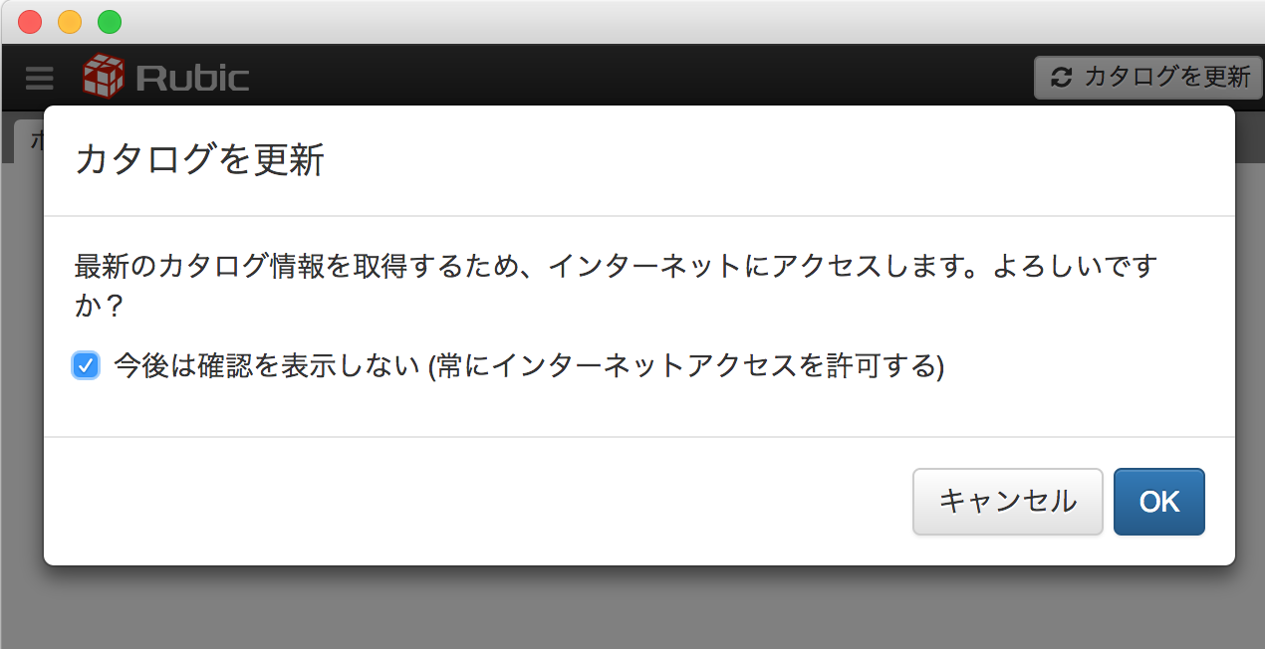Expand the navigation menu via the hamburger
Viewport: 1265px width, 649px height.
pyautogui.click(x=38, y=77)
